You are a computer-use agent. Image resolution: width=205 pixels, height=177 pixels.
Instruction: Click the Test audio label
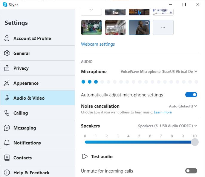tap(102, 156)
